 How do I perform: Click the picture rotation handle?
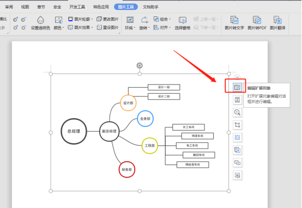[140, 66]
